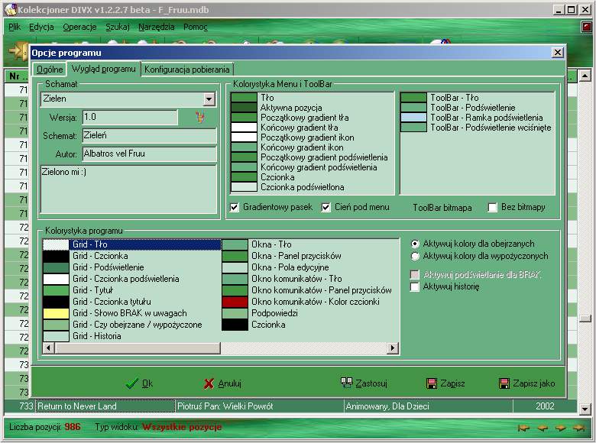Toggle the Gradientowy pasek checkbox
The height and width of the screenshot is (443, 596).
tap(235, 207)
